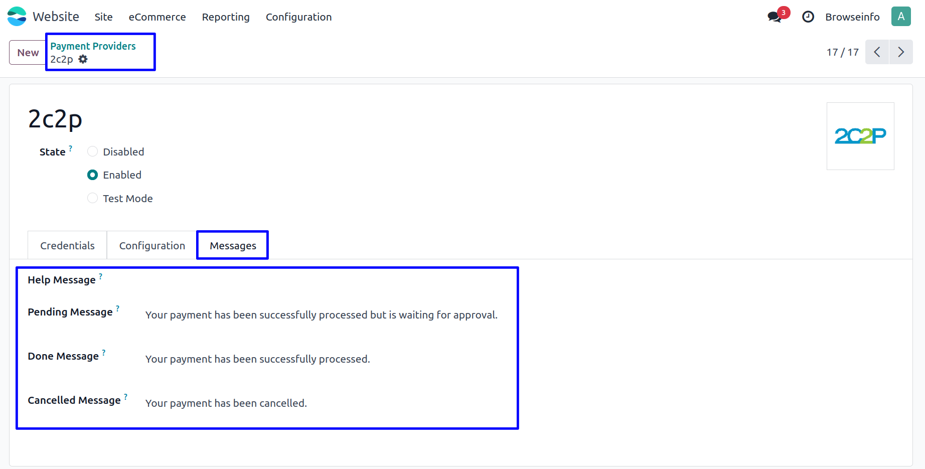925x469 pixels.
Task: Select the Disabled state option
Action: pos(92,151)
